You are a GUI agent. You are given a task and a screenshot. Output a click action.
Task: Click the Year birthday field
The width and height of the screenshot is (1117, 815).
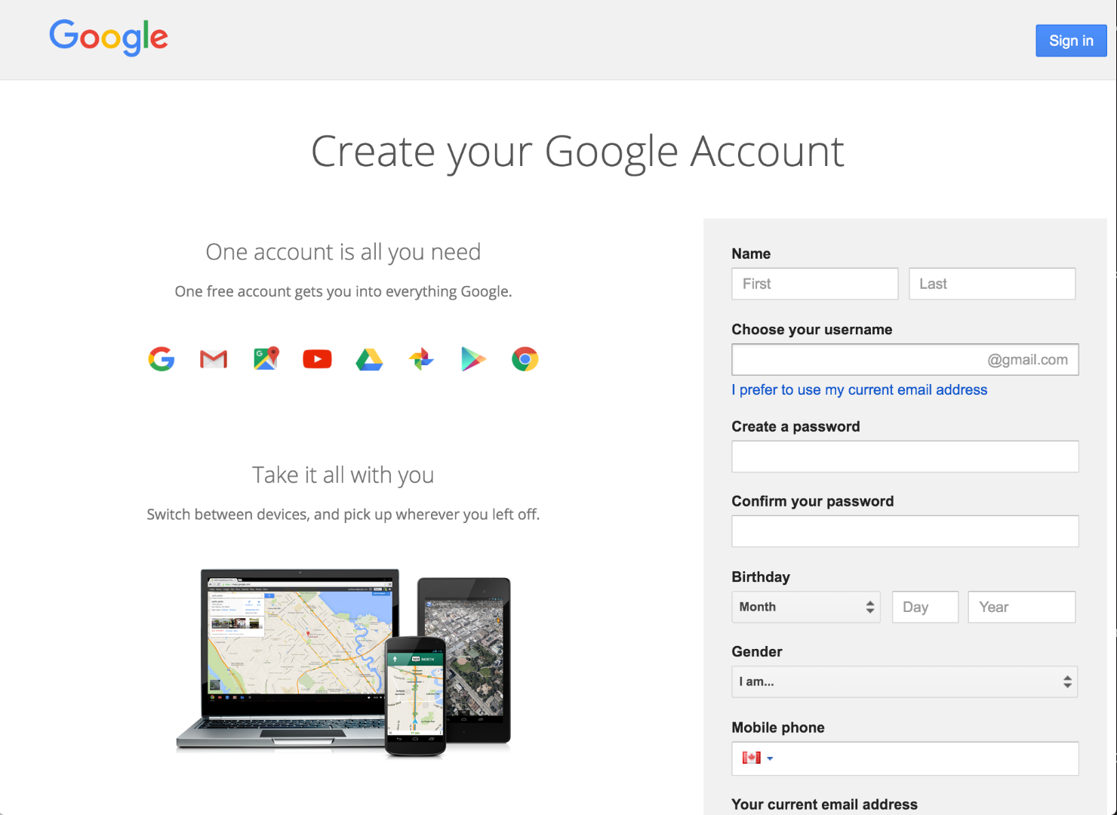[x=1021, y=607]
